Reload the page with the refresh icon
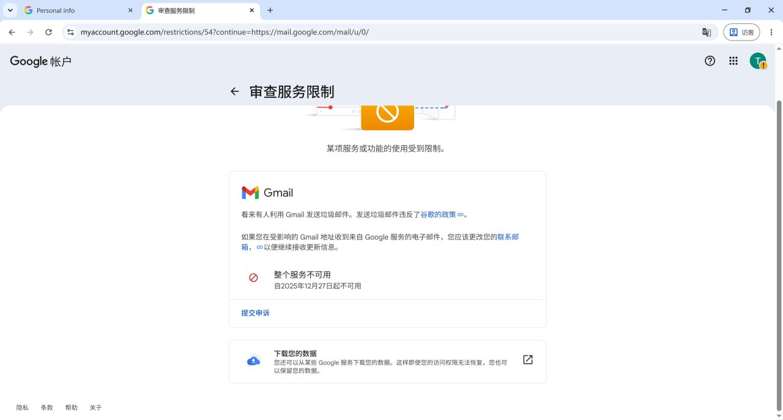The image size is (783, 420). [x=48, y=32]
